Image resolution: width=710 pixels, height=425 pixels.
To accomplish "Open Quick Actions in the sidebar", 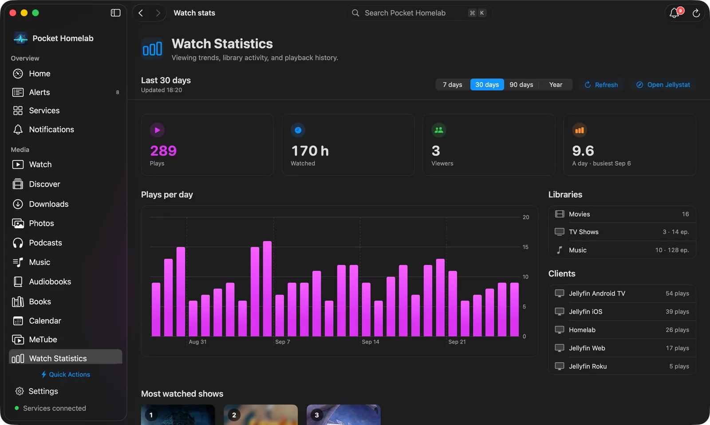I will (66, 374).
